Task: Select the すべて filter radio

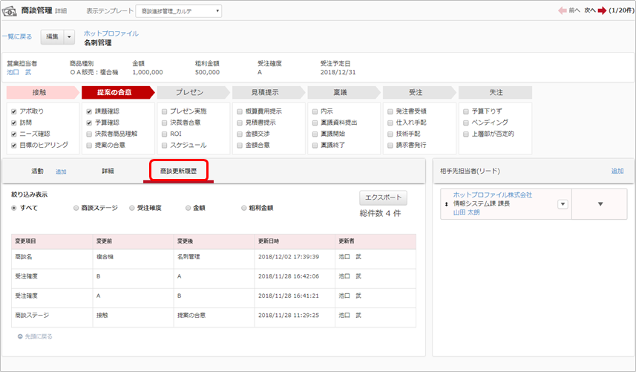Action: [x=14, y=208]
